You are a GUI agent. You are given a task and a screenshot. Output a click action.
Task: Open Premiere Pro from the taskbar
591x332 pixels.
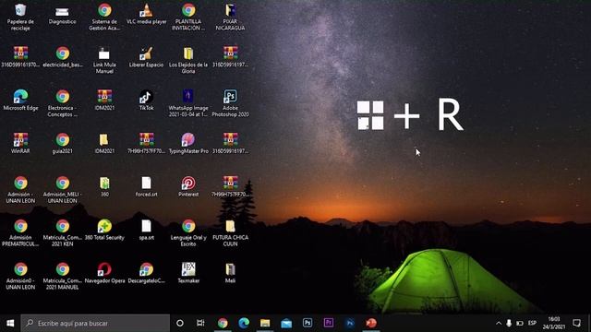(329, 323)
